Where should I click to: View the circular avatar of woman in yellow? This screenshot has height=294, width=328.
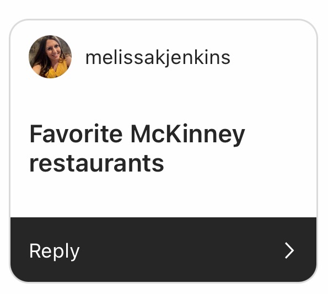coord(50,57)
